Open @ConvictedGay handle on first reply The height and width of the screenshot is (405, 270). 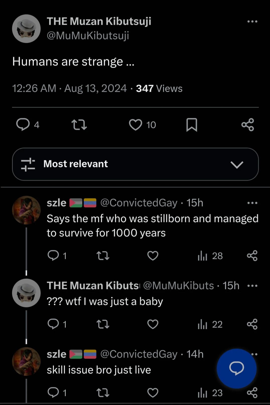coord(139,203)
